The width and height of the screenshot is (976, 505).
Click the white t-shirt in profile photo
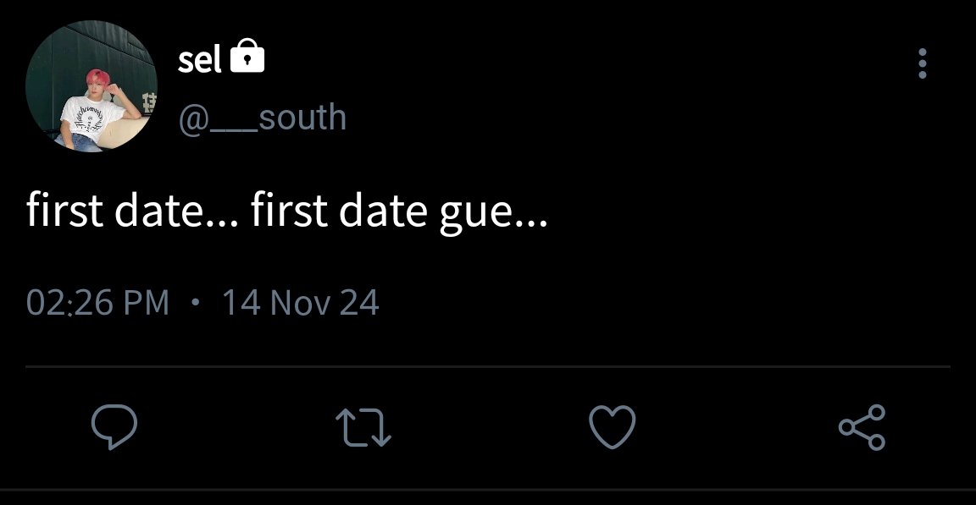pos(91,118)
